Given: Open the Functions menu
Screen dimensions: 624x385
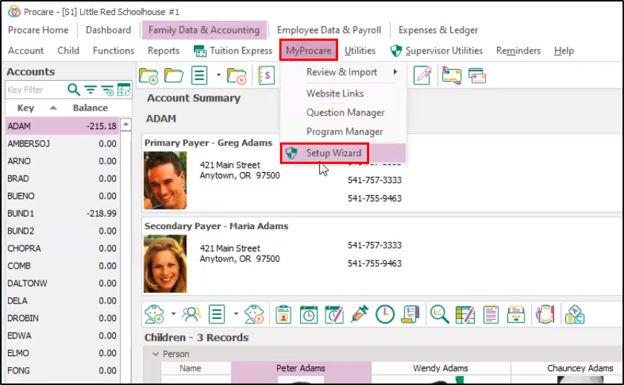Looking at the screenshot, I should pos(114,51).
